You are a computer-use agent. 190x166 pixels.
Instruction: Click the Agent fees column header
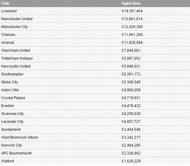[131, 3]
